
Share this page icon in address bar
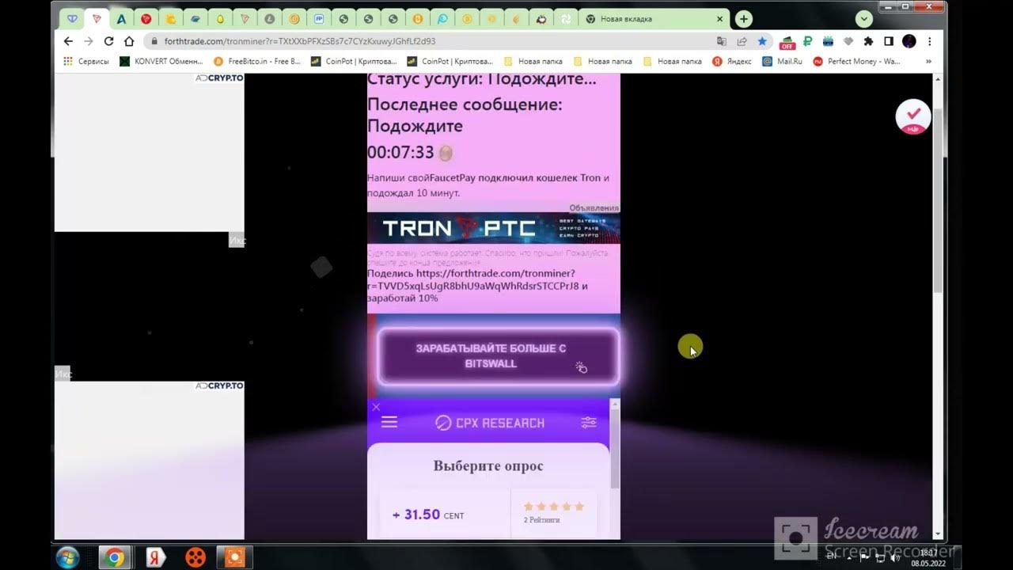(742, 41)
